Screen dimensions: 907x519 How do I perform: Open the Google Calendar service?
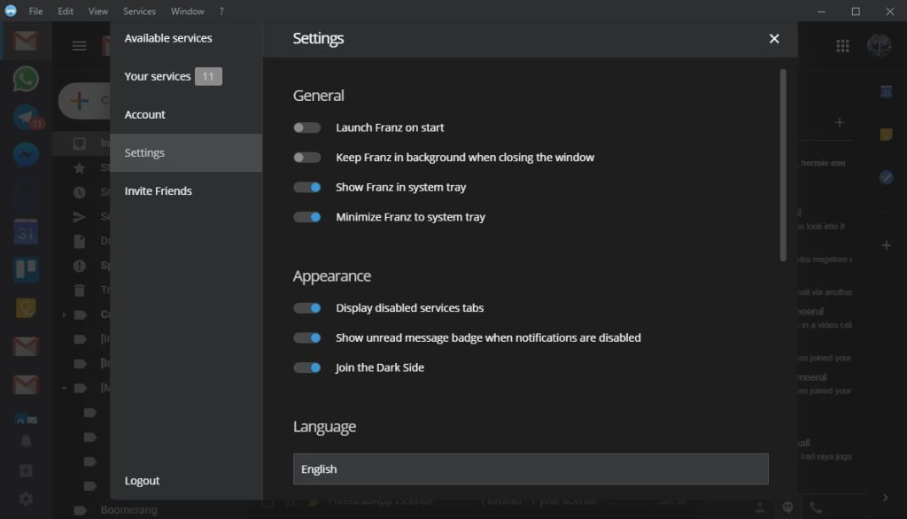tap(26, 232)
